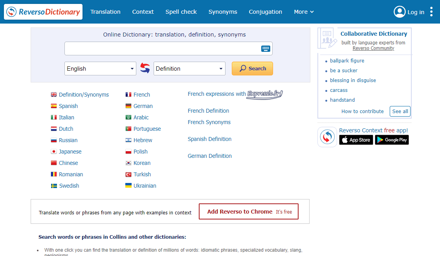Click the Arabic flag icon
This screenshot has height=256, width=440.
(x=128, y=117)
